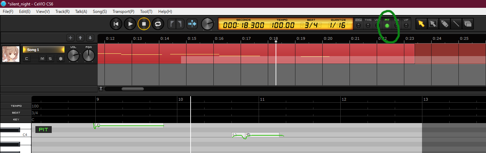
Task: Click the Stop playback button
Action: 144,24
